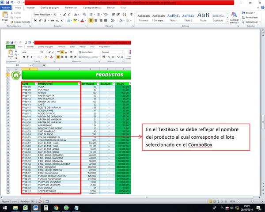
Task: Center the text
Action: pos(96,20)
